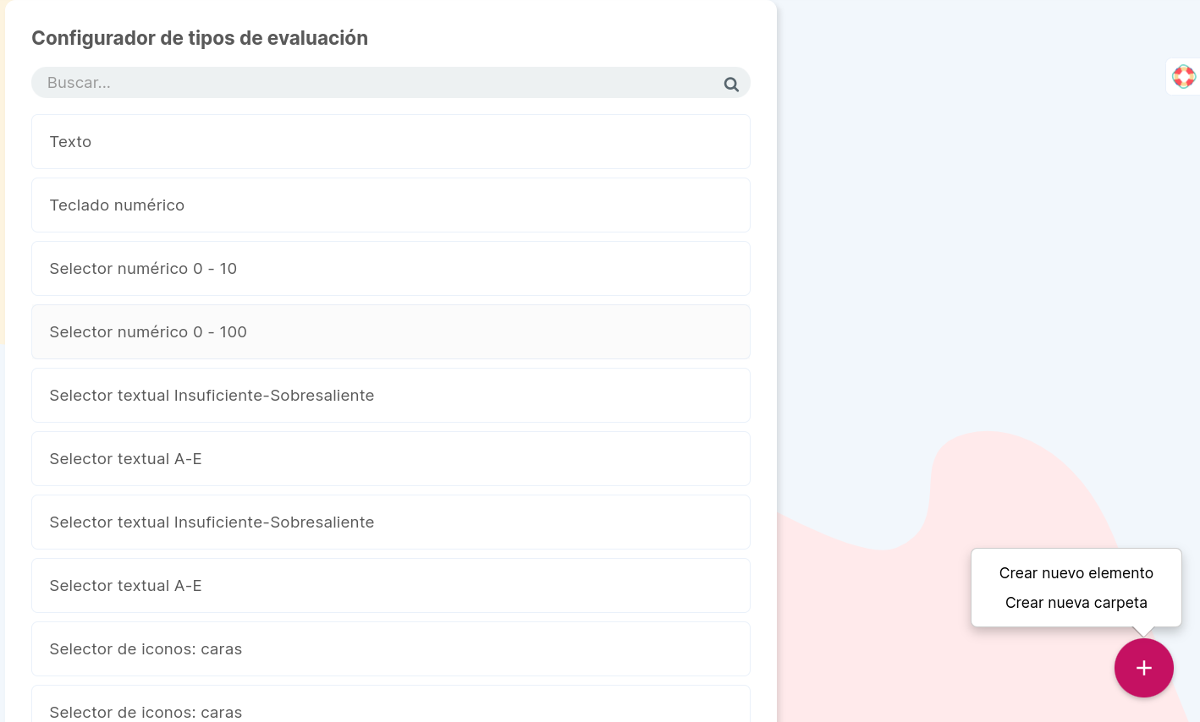The image size is (1200, 722).
Task: Focus the Buscar search field
Action: [x=391, y=83]
